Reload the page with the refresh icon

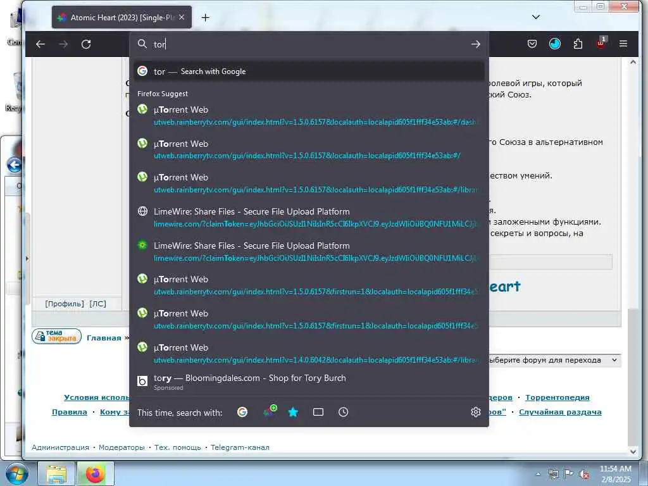click(86, 44)
